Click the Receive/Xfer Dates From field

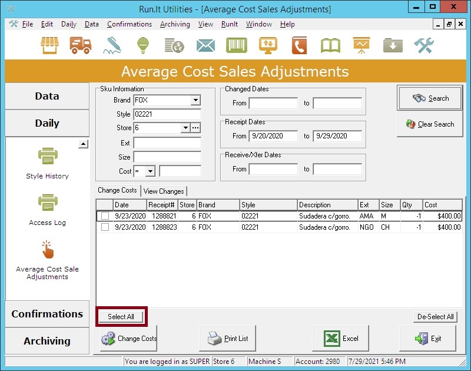tap(273, 169)
